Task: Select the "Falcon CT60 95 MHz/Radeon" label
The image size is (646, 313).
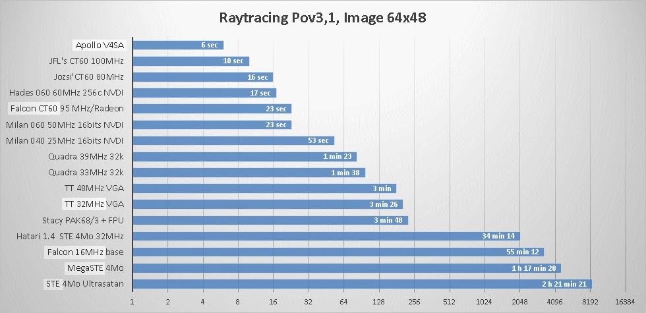Action: [x=67, y=109]
